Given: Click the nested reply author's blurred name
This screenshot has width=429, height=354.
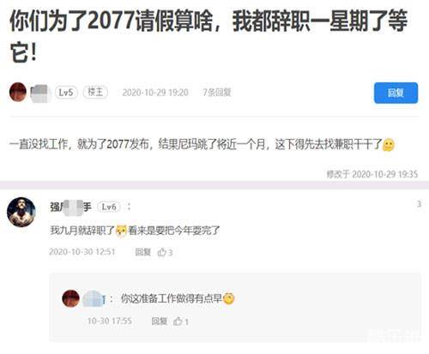Looking at the screenshot, I should click(x=94, y=299).
